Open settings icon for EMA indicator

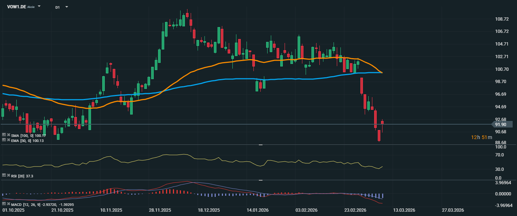click(4, 140)
